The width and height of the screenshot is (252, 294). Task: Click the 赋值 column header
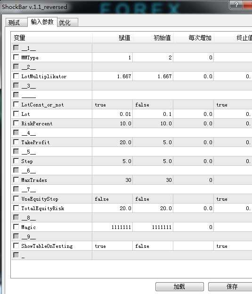113,38
